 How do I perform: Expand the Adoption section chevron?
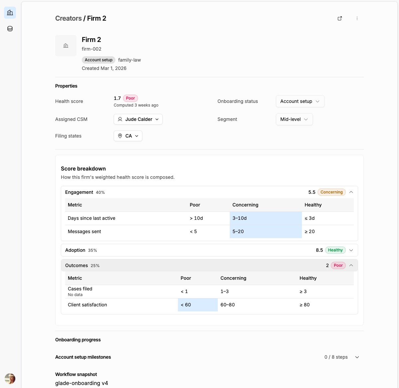click(351, 250)
